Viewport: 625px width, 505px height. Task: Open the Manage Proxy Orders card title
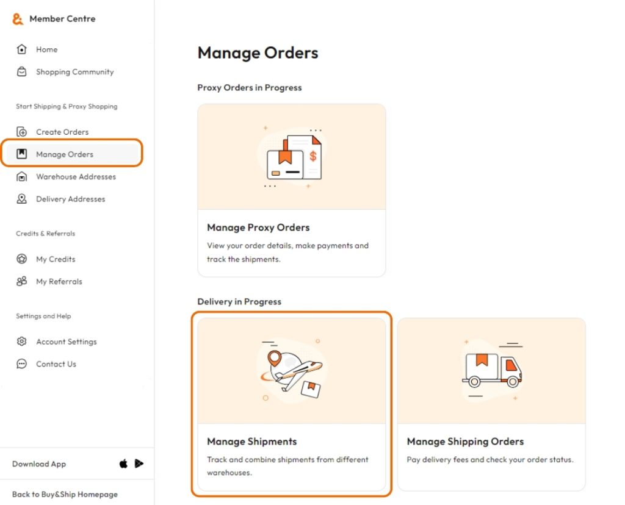click(258, 227)
